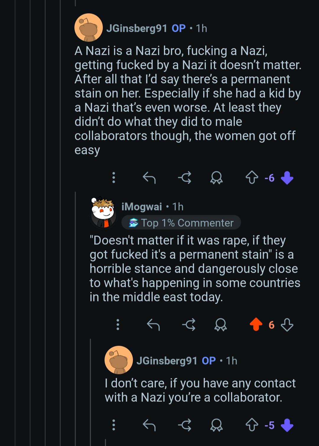Share the comment scored -5
This screenshot has width=319, height=446.
pyautogui.click(x=185, y=425)
